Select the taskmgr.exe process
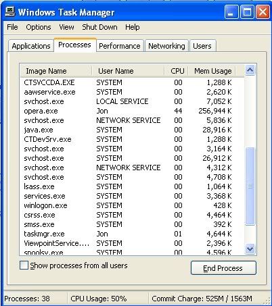272x306 pixels. point(132,234)
